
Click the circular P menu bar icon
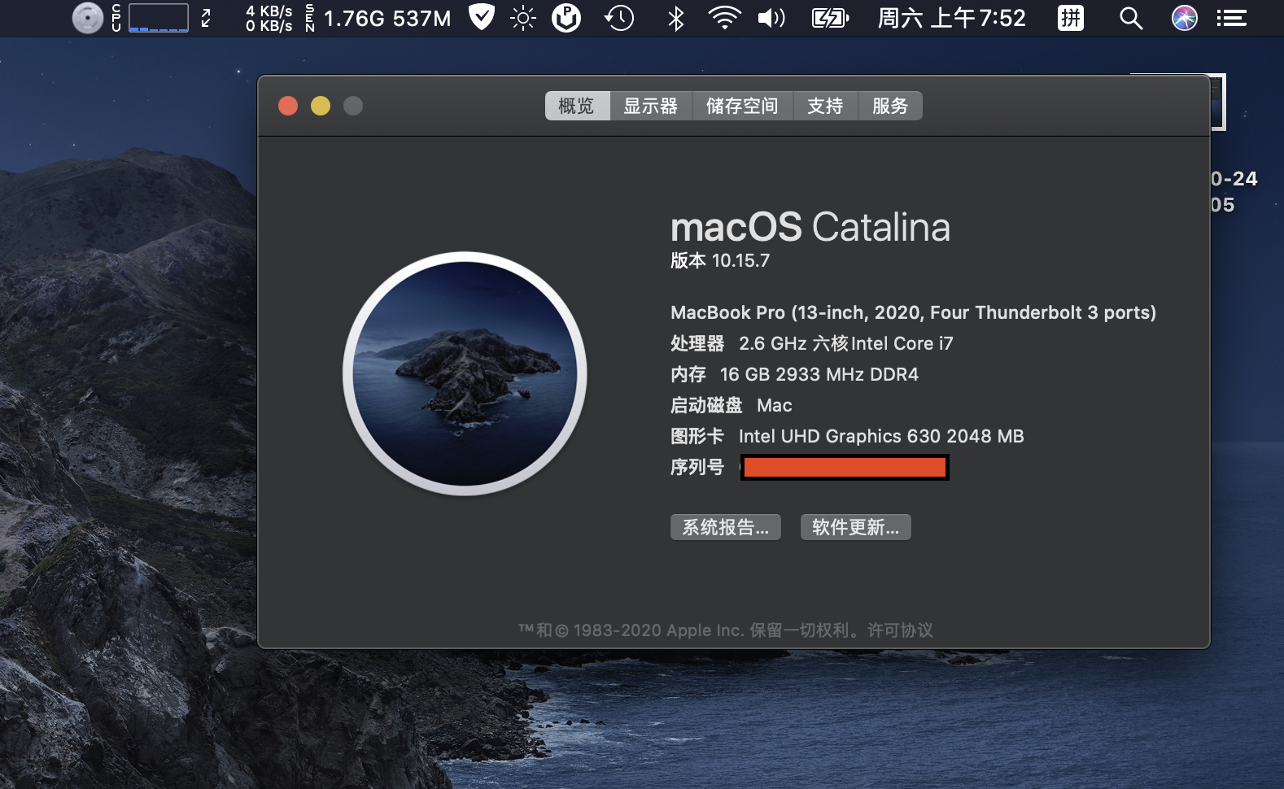coord(566,18)
